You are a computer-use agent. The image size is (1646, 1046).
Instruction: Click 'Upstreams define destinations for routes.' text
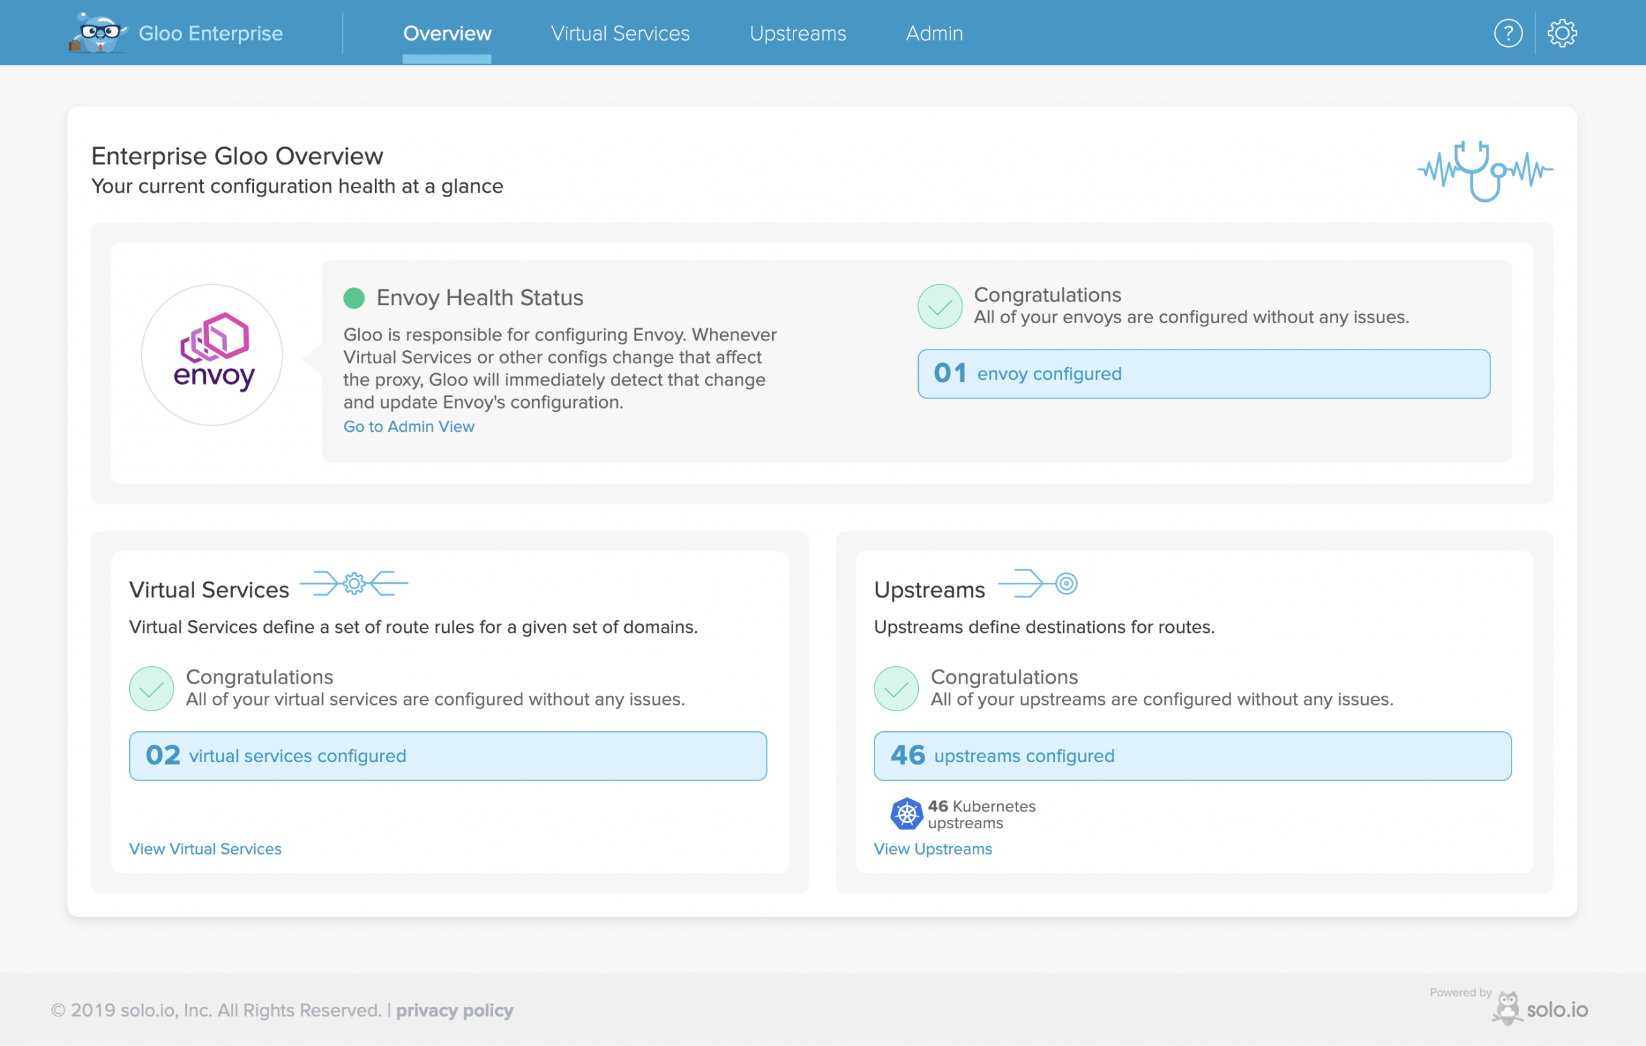point(1044,626)
